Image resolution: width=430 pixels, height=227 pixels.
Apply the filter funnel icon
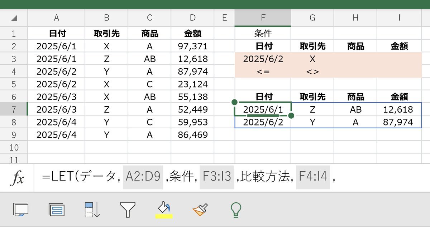coord(128,210)
